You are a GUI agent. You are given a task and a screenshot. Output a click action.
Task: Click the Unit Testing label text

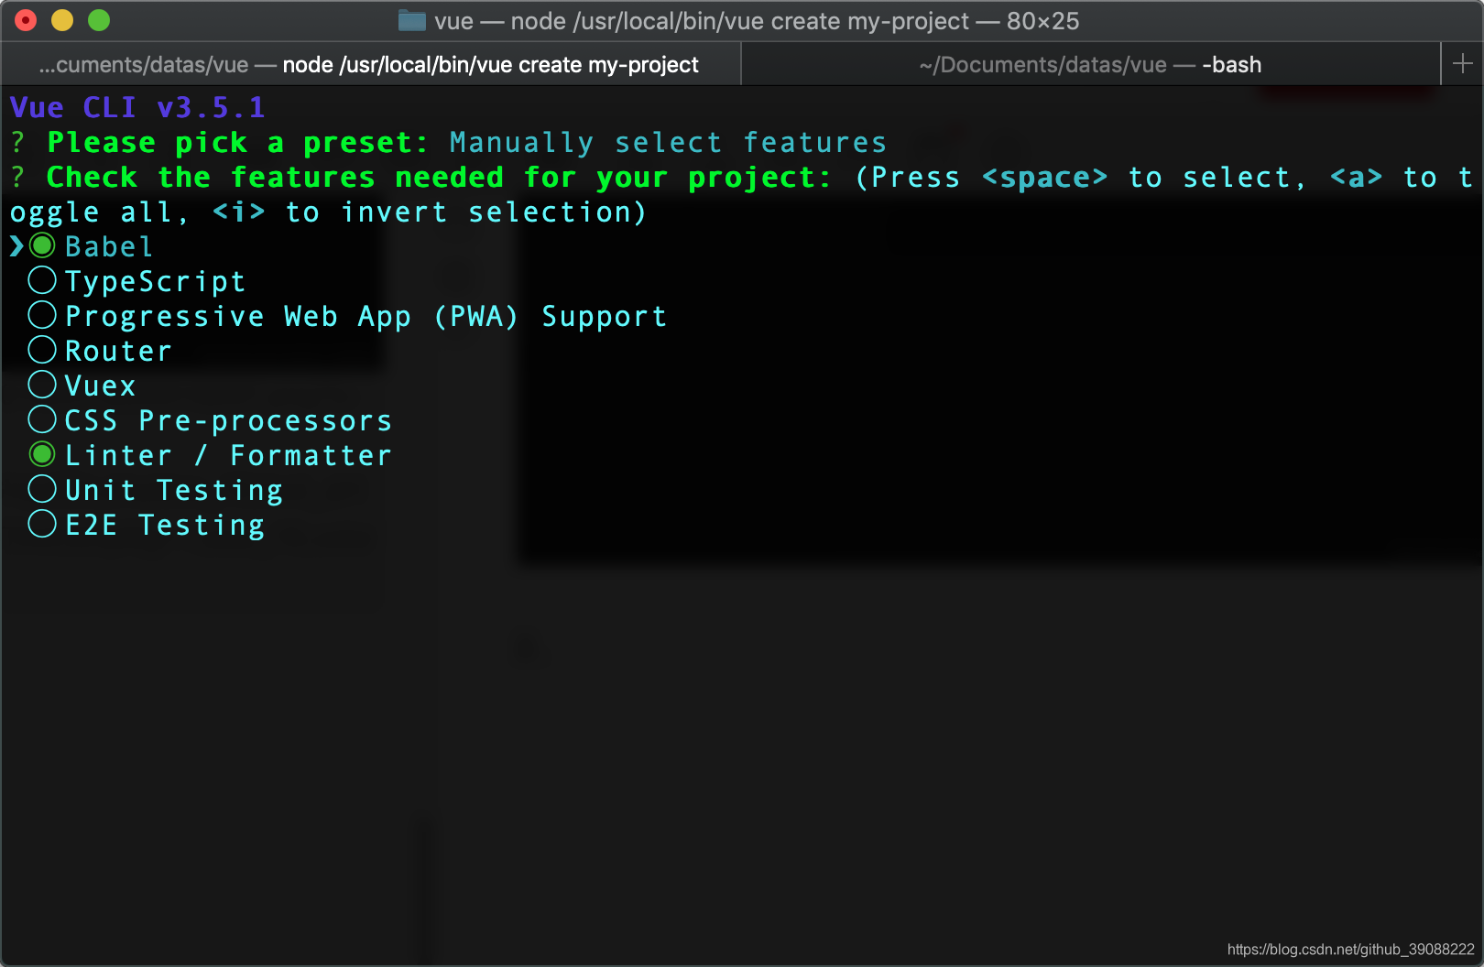click(x=174, y=491)
